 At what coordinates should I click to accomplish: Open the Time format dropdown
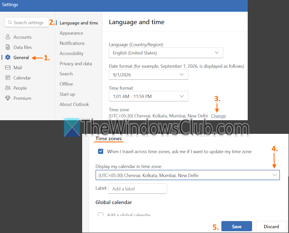pyautogui.click(x=149, y=96)
